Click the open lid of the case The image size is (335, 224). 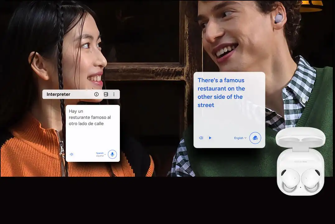coord(300,136)
